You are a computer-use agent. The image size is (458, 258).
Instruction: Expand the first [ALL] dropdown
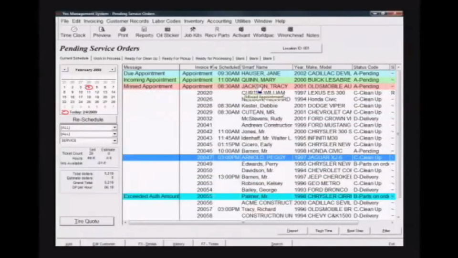114,128
